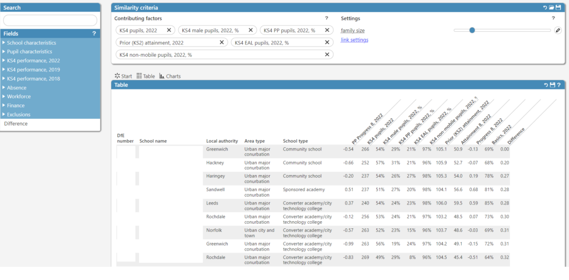Viewport: 569px width, 280px height.
Task: Sort by DfE number column header
Action: tap(125, 138)
